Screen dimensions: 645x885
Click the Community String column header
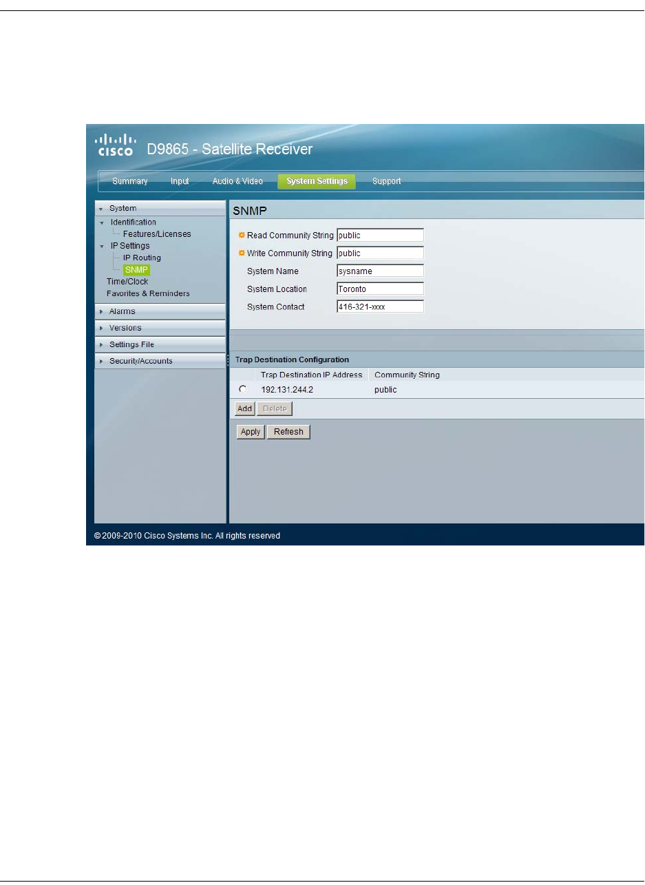coord(407,375)
